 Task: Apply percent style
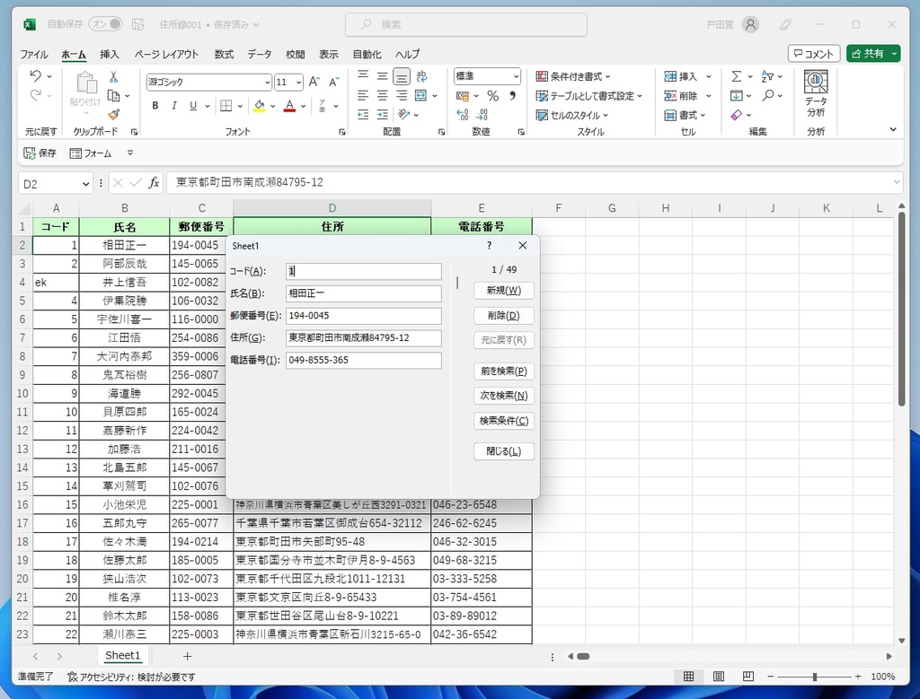pyautogui.click(x=493, y=95)
